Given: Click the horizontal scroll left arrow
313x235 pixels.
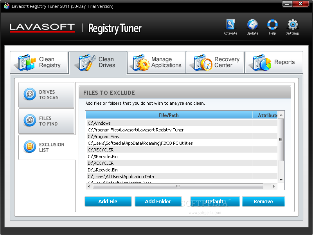Looking at the screenshot, I should [89, 186].
